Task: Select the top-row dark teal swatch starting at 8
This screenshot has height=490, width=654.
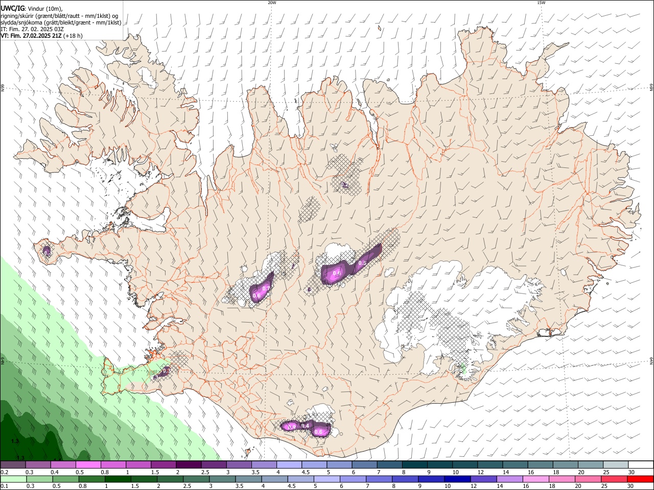Action: pyautogui.click(x=414, y=465)
